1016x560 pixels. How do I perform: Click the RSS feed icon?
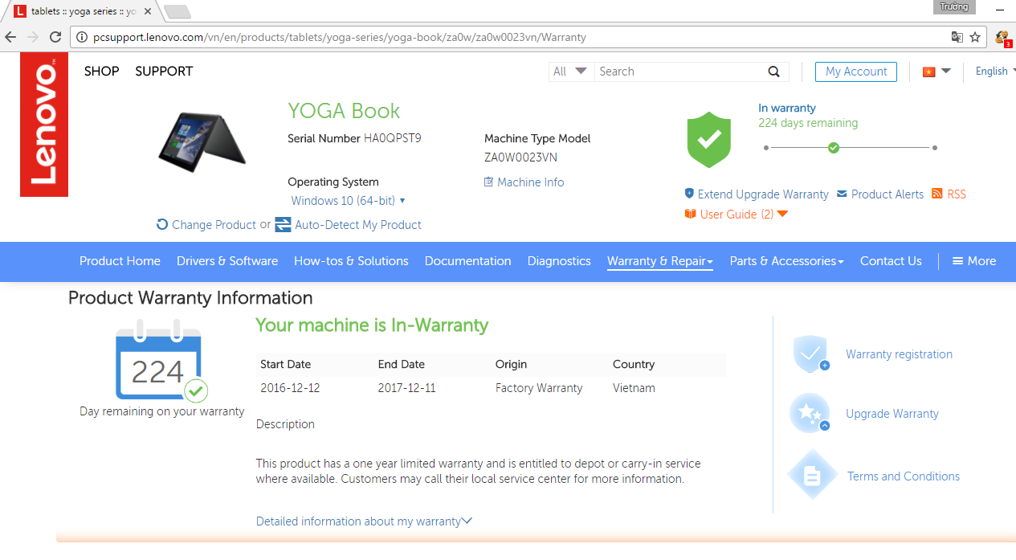[x=937, y=194]
